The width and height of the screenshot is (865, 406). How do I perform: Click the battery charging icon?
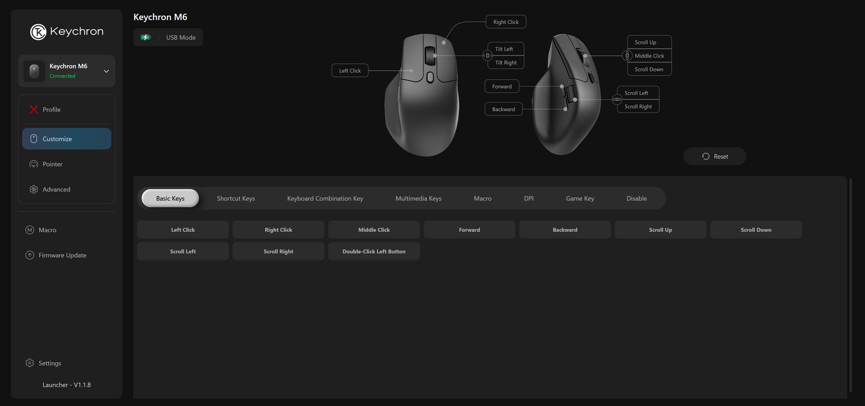145,37
